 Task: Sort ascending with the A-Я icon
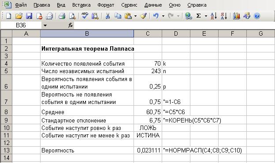213,16
